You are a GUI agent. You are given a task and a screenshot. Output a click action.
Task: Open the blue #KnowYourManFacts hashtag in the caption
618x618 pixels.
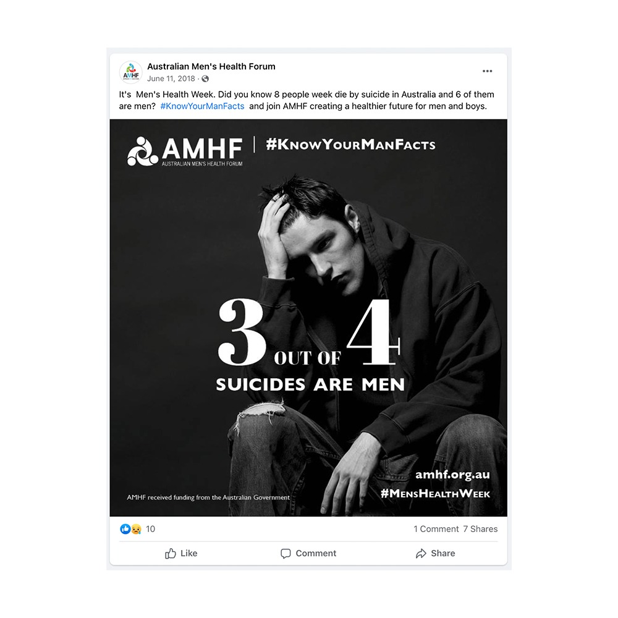(202, 106)
